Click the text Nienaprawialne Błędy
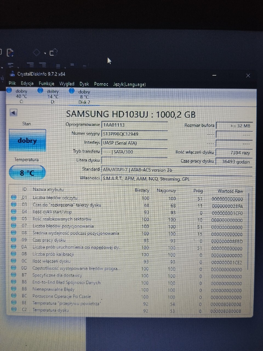The image size is (263, 351). pyautogui.click(x=53, y=289)
